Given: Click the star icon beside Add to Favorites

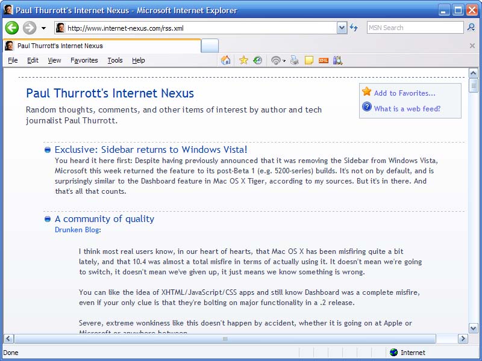Looking at the screenshot, I should click(366, 91).
